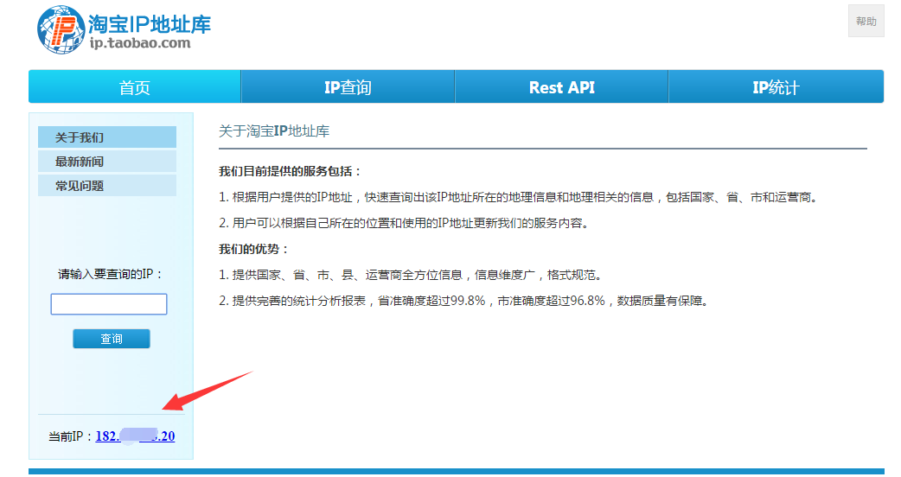
Task: Go to the IP统计 tab
Action: 776,86
